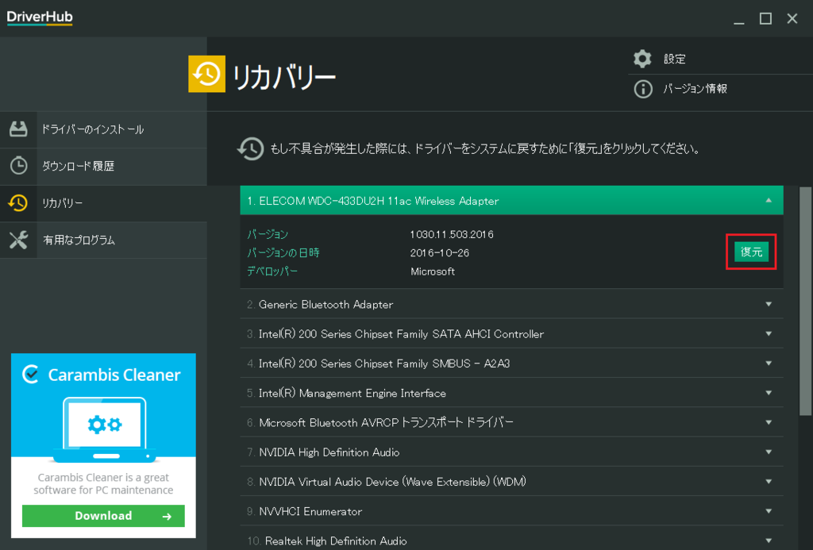Open the 有用なプログラム section
The height and width of the screenshot is (550, 813).
click(x=79, y=241)
